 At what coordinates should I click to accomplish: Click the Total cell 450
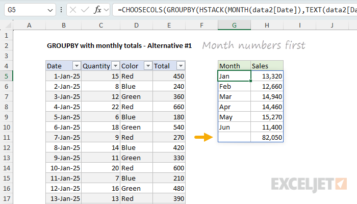(169, 76)
